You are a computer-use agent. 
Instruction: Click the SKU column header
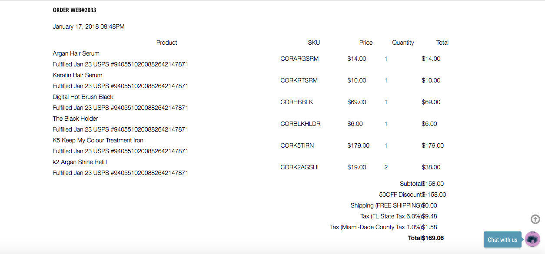(314, 43)
